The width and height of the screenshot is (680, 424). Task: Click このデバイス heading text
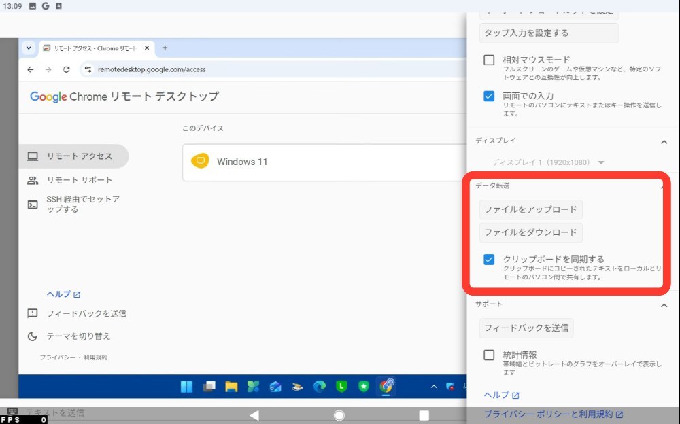[x=203, y=128]
